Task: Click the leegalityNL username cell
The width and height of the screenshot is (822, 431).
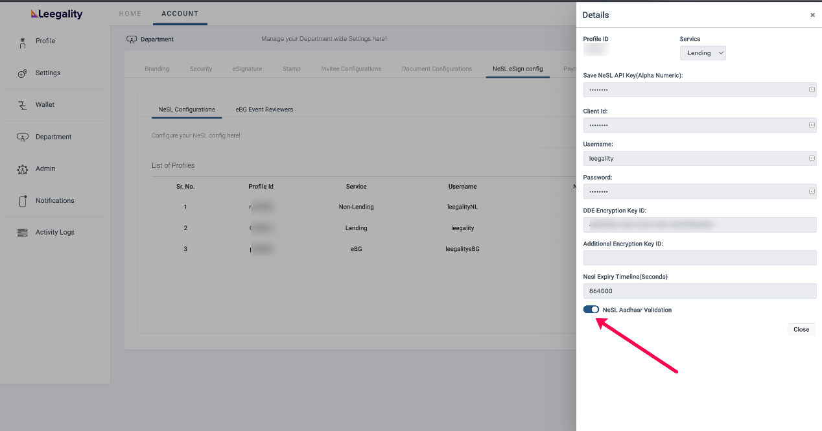Action: click(x=463, y=207)
